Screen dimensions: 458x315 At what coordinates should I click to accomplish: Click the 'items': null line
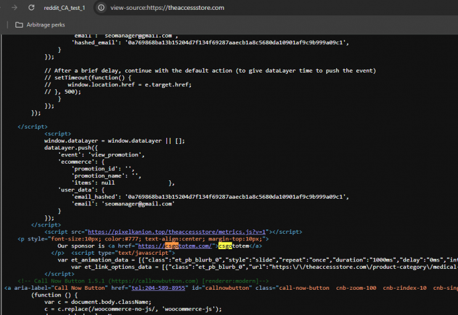(93, 183)
